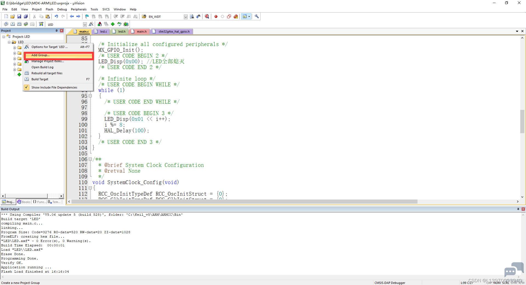Collapse the LED target node
Viewport: 526px width, 285px height.
tap(9, 42)
